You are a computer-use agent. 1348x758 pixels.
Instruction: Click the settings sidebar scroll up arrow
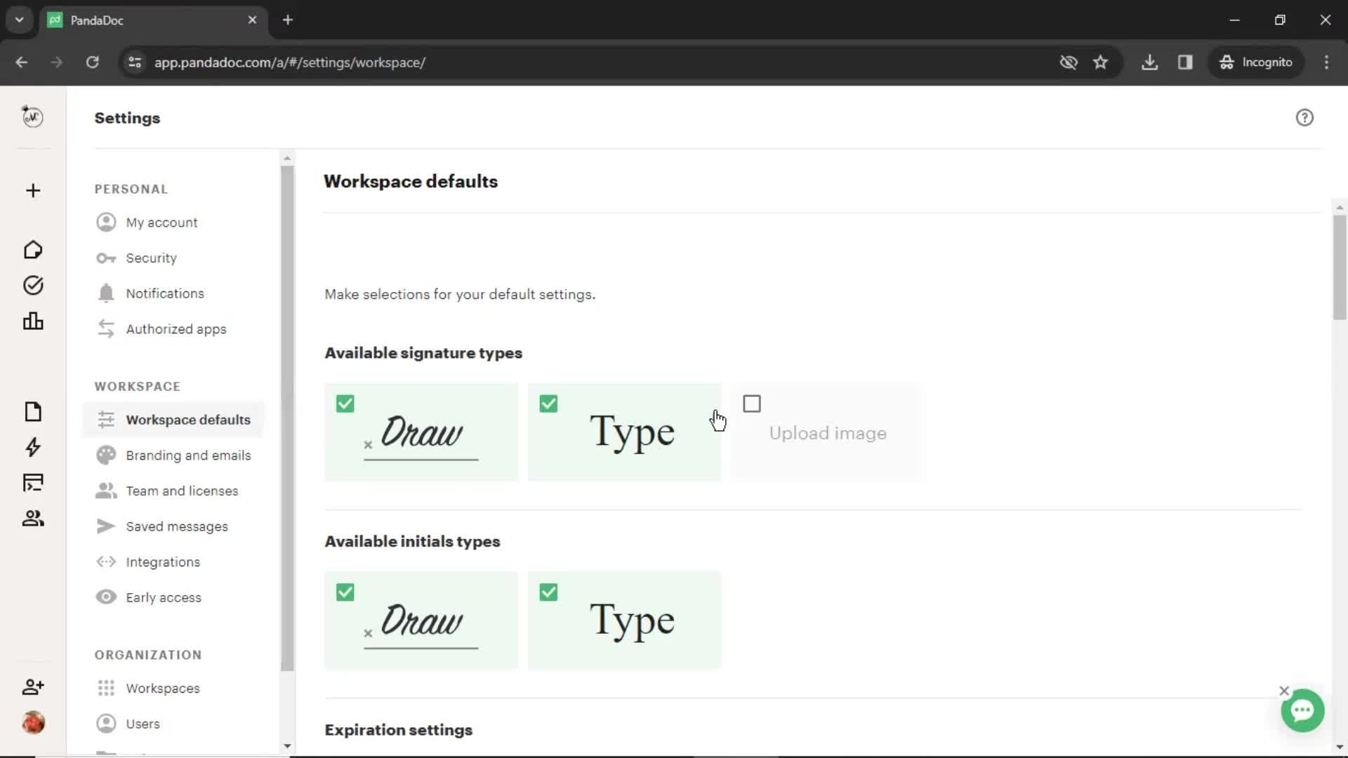point(287,158)
